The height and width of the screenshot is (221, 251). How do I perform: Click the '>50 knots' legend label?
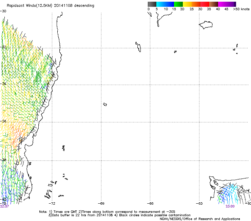(x=241, y=9)
